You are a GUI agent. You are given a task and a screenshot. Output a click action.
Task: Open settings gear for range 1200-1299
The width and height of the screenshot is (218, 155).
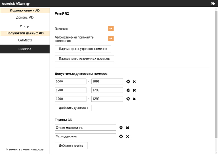(128, 99)
